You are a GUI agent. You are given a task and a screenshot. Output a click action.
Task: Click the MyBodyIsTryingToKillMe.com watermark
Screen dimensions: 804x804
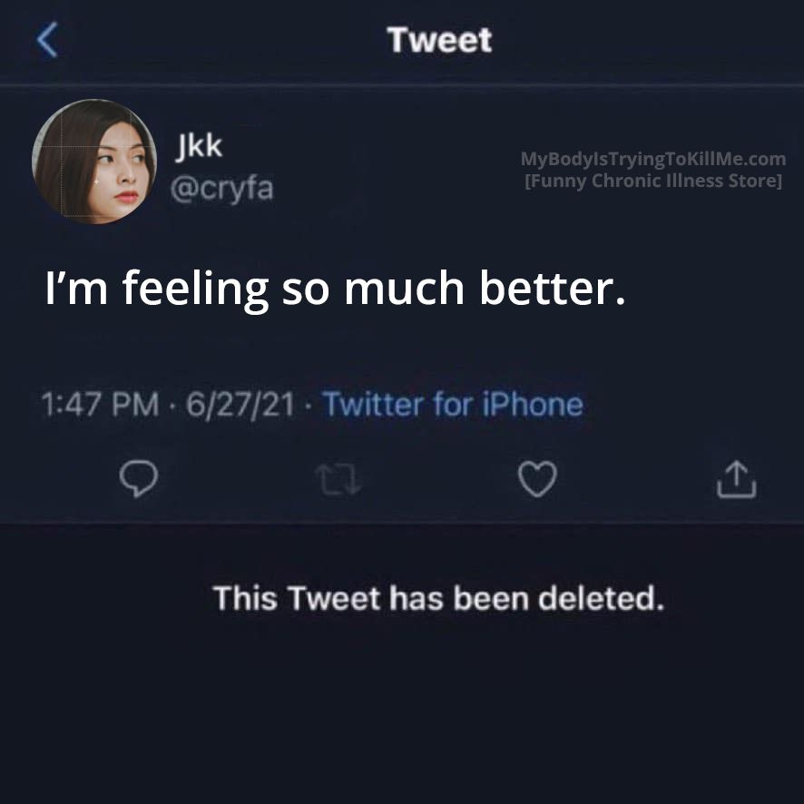point(653,158)
